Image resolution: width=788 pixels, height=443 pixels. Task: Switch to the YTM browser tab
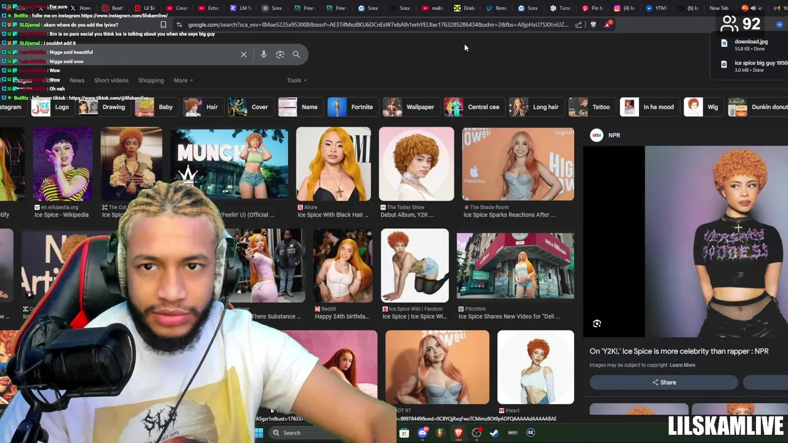click(x=656, y=8)
